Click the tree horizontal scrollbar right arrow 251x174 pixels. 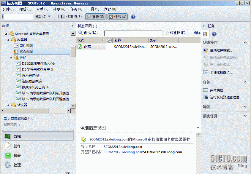[x=68, y=111]
